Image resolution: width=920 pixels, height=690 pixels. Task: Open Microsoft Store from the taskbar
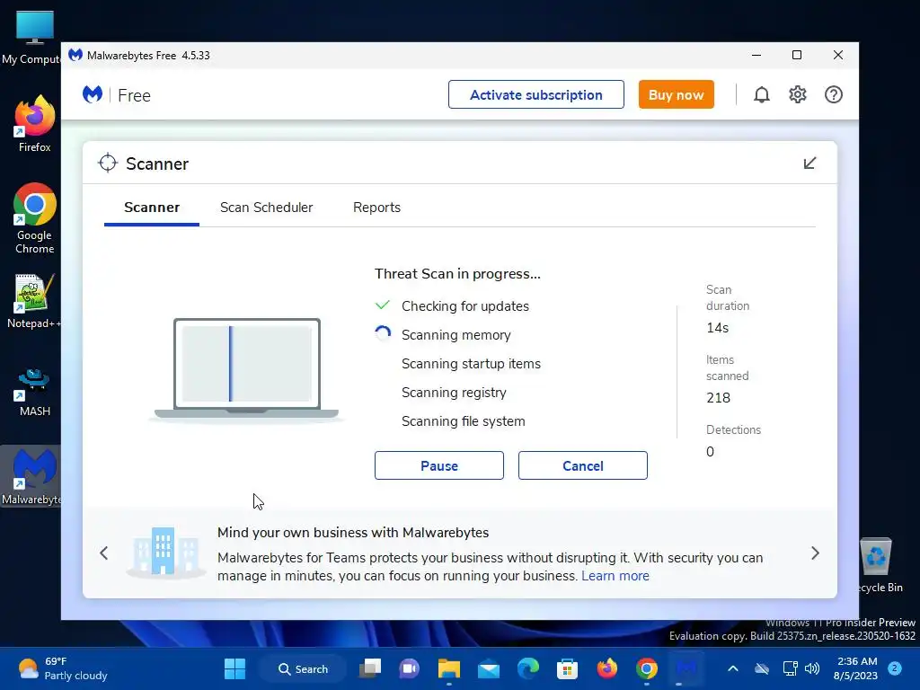(x=568, y=668)
